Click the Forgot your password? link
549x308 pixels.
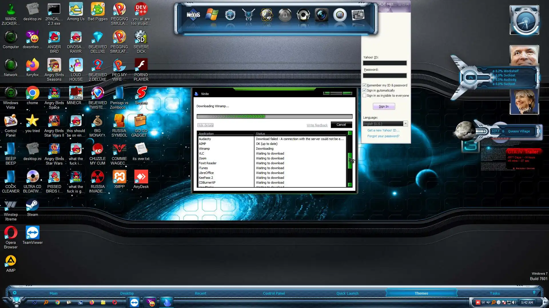(383, 136)
